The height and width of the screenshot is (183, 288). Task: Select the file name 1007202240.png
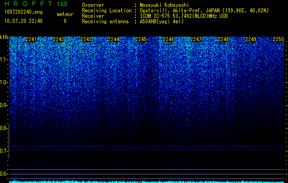24,12
